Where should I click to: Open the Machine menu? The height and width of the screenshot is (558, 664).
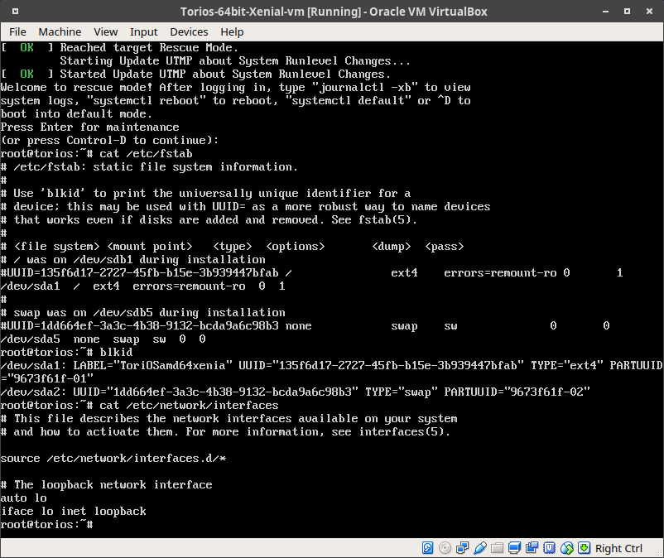point(60,31)
